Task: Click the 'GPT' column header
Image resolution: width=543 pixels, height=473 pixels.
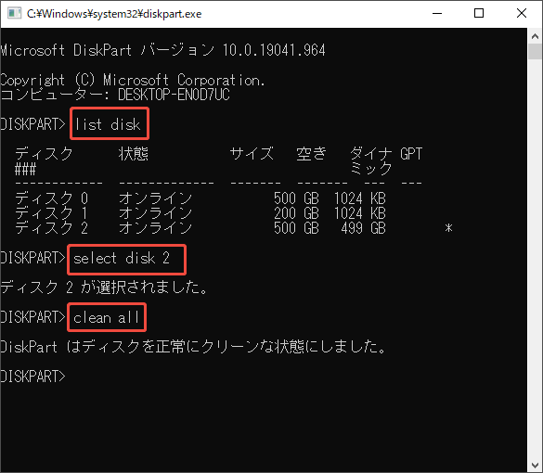Action: 411,154
